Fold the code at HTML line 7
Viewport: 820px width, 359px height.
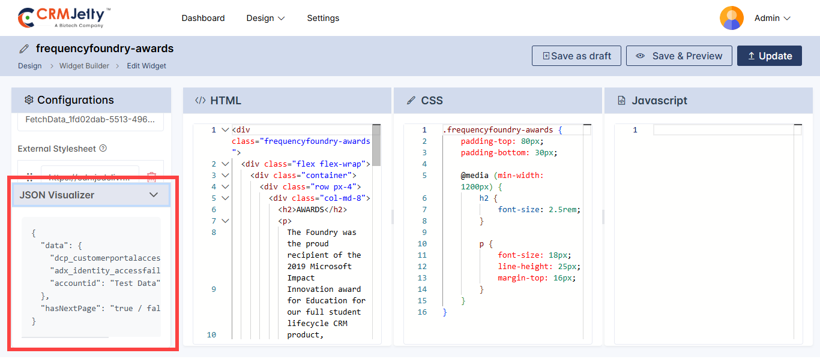(x=225, y=221)
